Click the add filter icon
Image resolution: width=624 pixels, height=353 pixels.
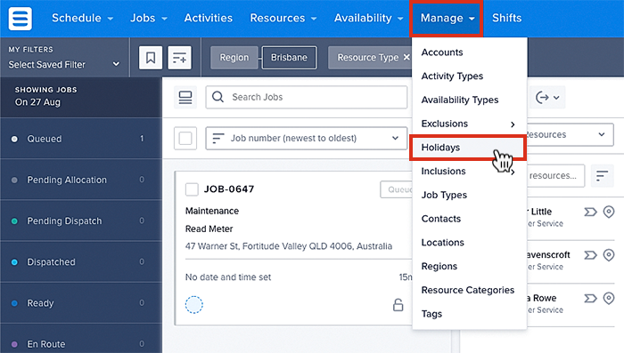pos(179,58)
